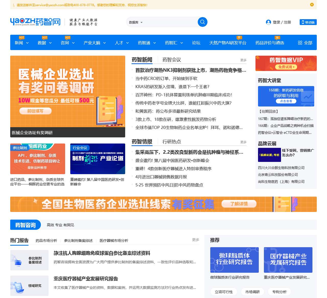327x298 pixels.
Task: Open the 移动端 mobile button
Action: tap(308, 22)
